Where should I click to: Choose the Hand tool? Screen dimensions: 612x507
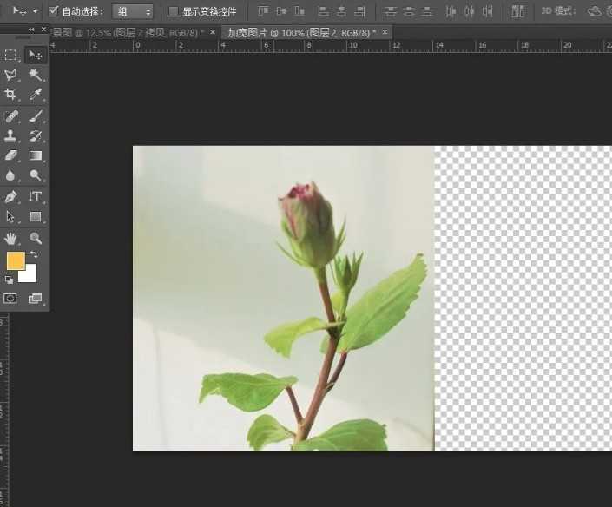[11, 238]
